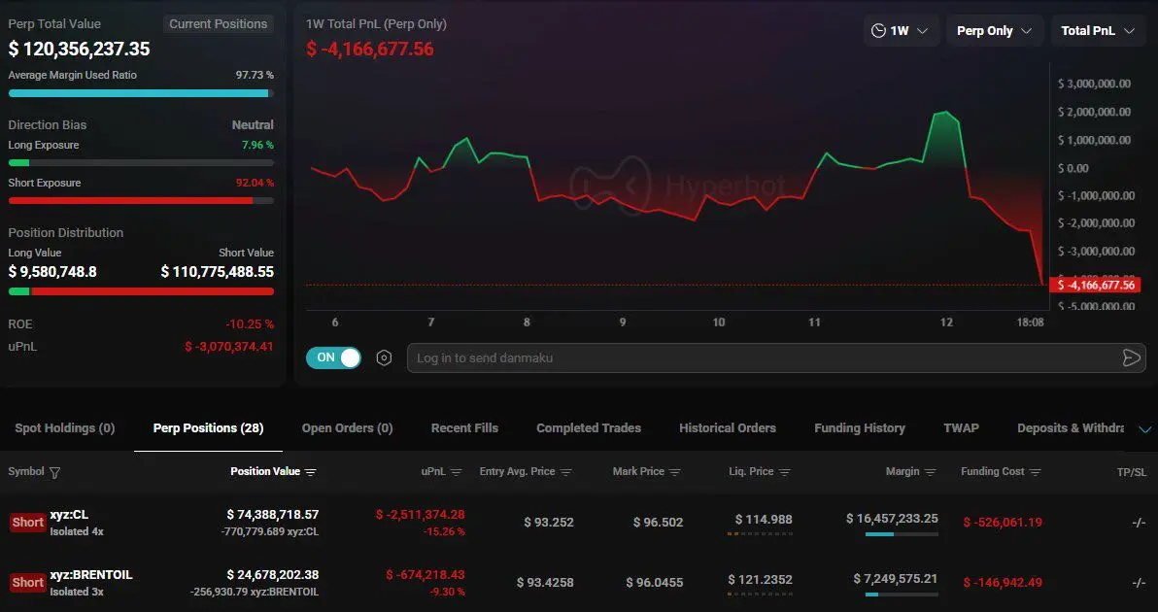The image size is (1158, 612).
Task: Click the TP/SL column header
Action: click(1132, 472)
